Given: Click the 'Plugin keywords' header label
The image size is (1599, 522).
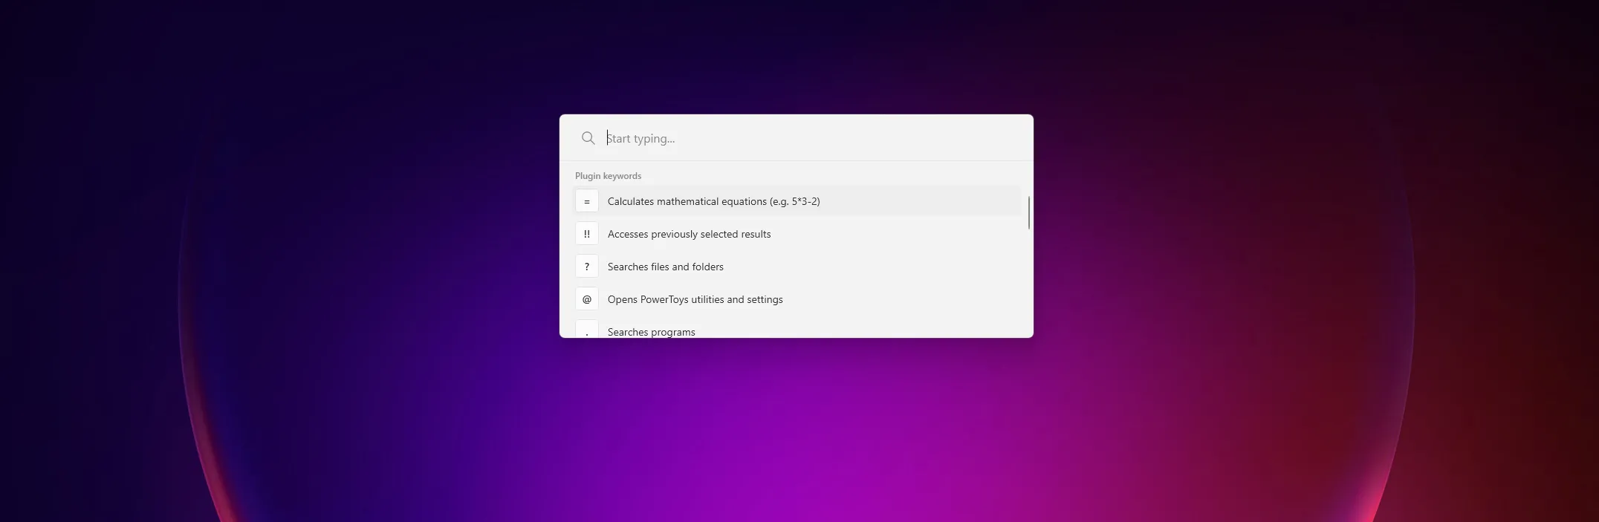Looking at the screenshot, I should point(608,176).
